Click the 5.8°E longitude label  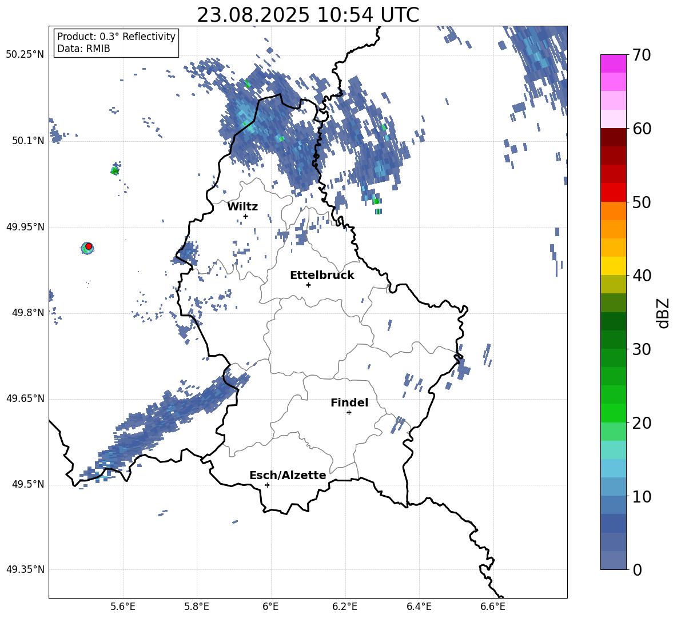coord(197,607)
